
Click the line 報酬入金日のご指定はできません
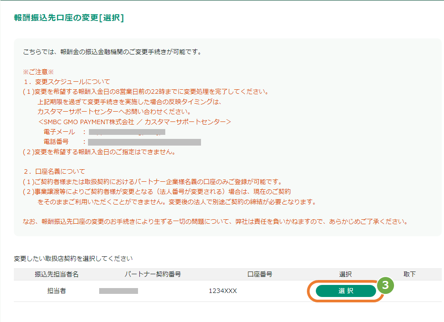click(99, 152)
